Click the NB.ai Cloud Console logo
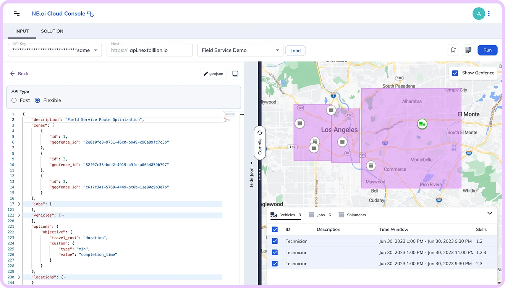This screenshot has height=288, width=505. click(63, 14)
